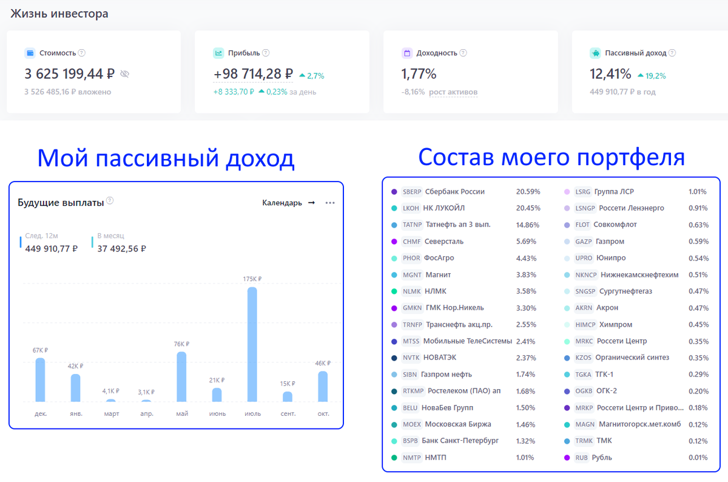Select the PHOR ticker tag
This screenshot has width=728, height=482.
pyautogui.click(x=411, y=258)
